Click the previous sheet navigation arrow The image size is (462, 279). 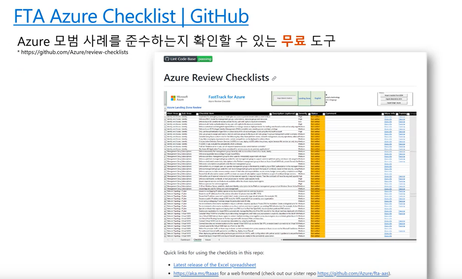[x=168, y=240]
